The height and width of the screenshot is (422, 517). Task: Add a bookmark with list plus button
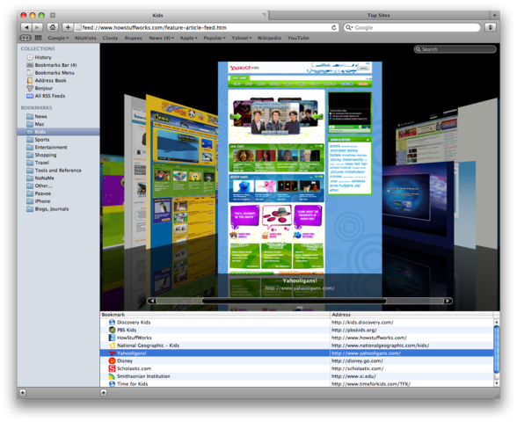[104, 393]
